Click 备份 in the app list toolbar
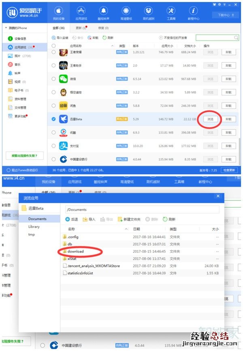The height and width of the screenshot is (351, 243). coord(78,38)
